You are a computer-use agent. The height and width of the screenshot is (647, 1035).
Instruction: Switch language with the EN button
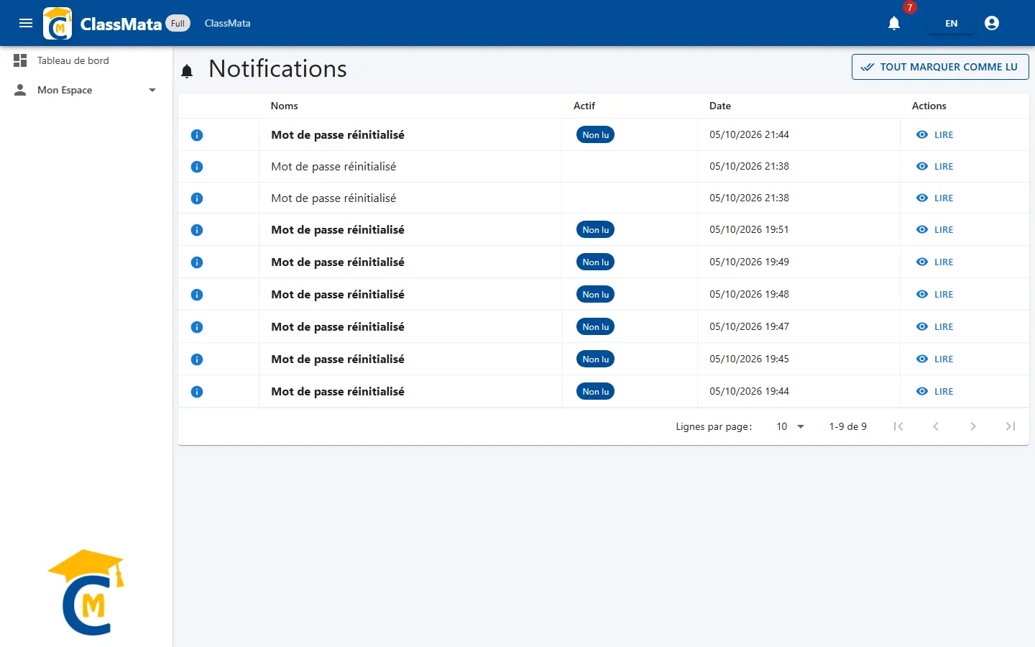(x=951, y=23)
